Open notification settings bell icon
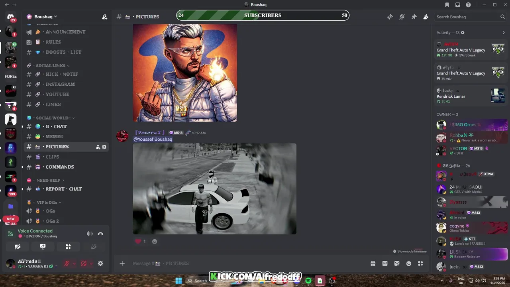This screenshot has height=287, width=510. pos(402,17)
